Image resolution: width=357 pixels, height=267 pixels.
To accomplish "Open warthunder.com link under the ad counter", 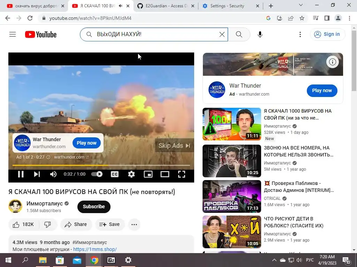I will [x=71, y=157].
